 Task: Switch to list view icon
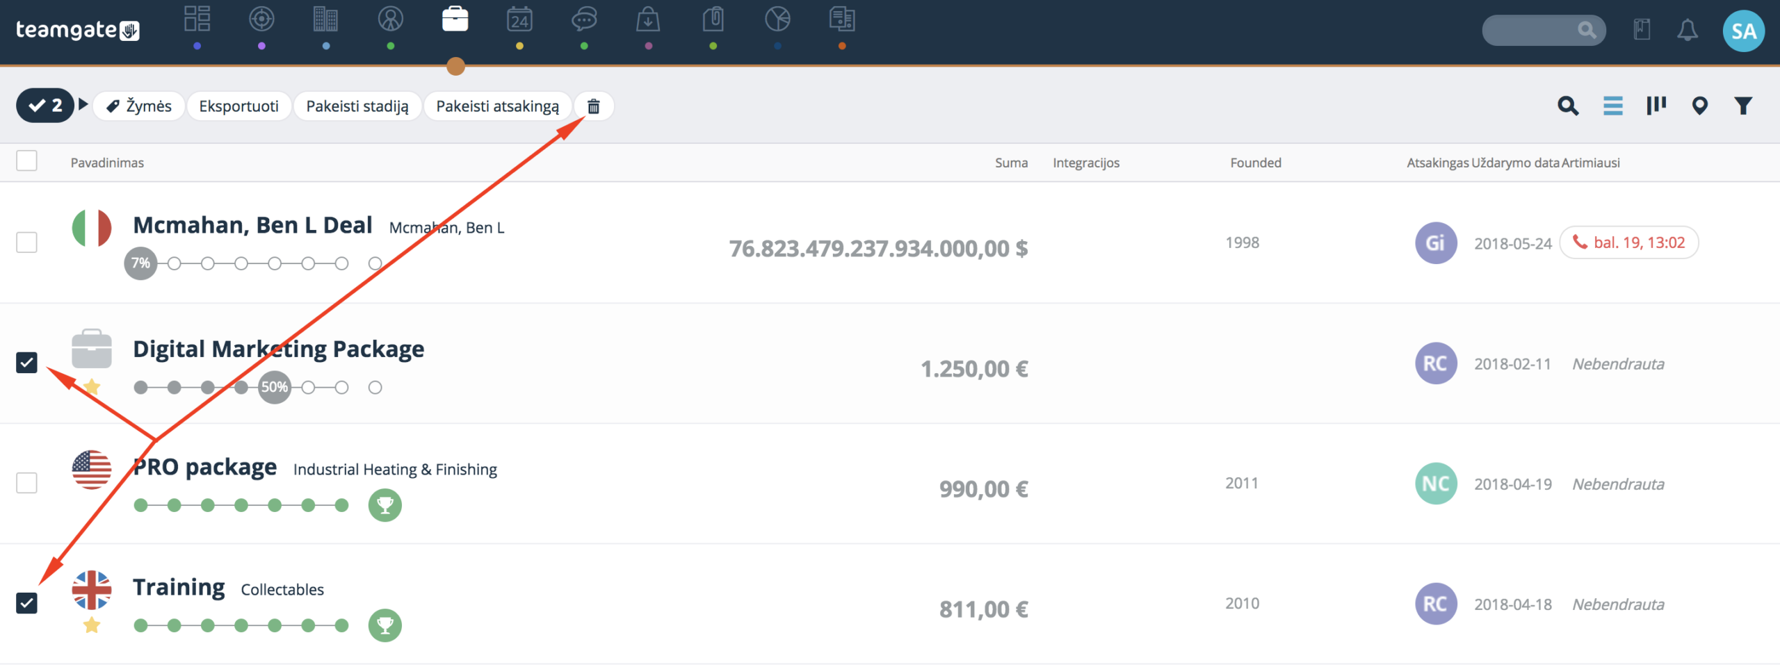[x=1613, y=106]
